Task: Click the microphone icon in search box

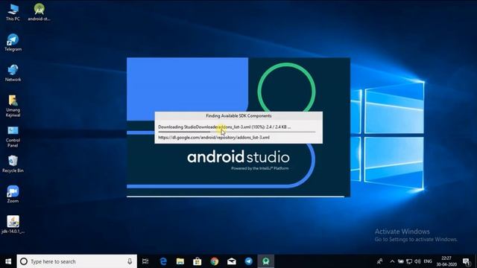Action: (x=130, y=261)
